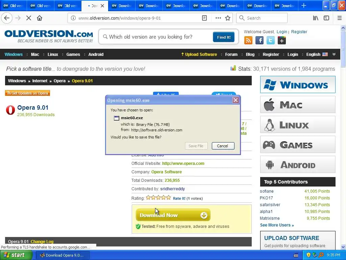
Task: Open the Games menu in site navigation
Action: [x=73, y=55]
